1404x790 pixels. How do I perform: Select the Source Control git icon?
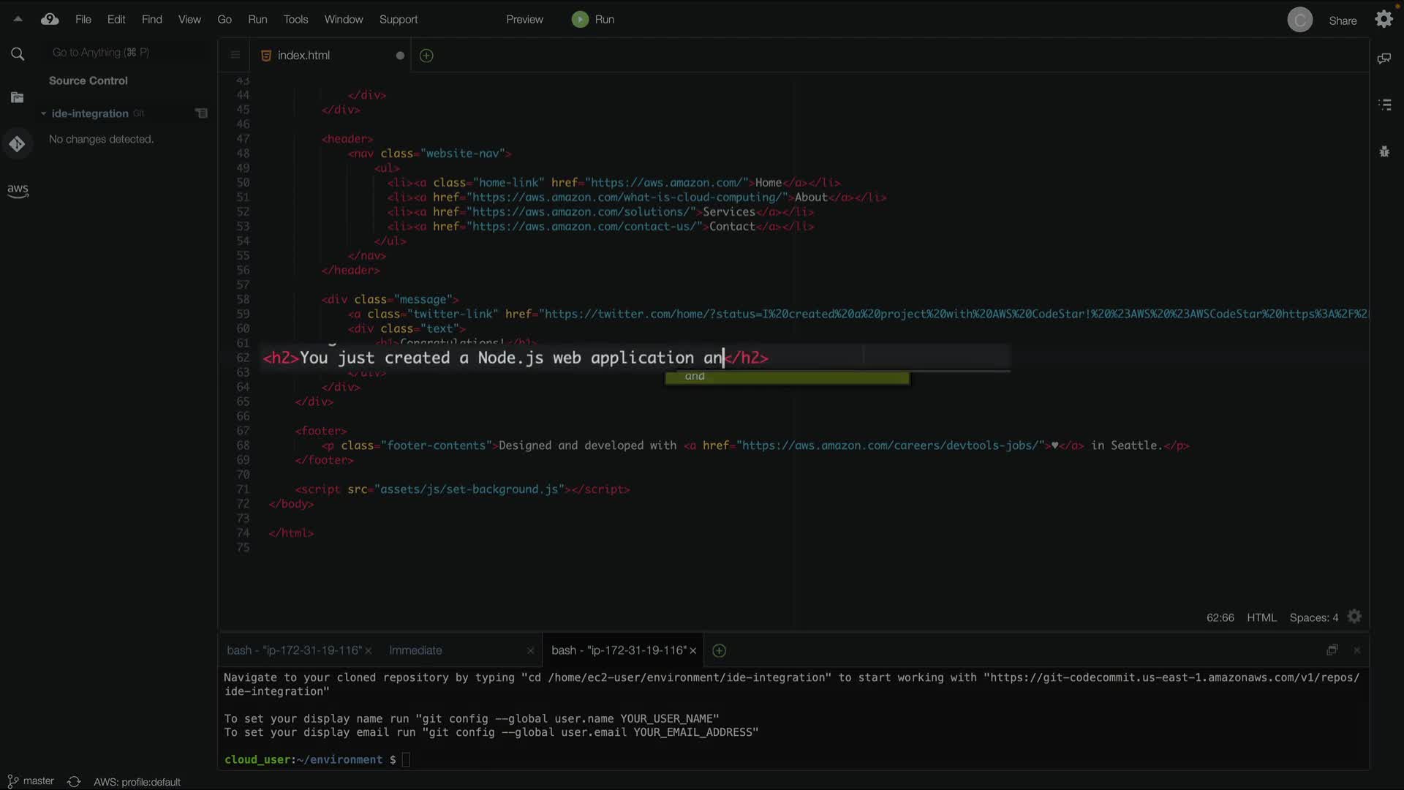click(18, 144)
